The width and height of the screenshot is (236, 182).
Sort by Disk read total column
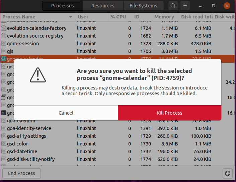(196, 17)
